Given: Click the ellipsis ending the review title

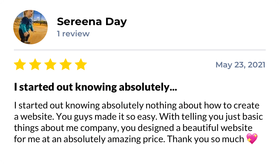Looking at the screenshot, I should (x=173, y=88).
